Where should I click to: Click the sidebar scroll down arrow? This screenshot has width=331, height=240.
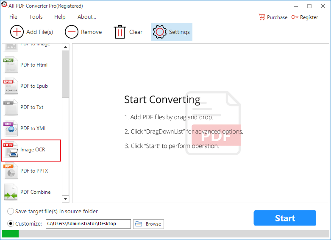[65, 199]
